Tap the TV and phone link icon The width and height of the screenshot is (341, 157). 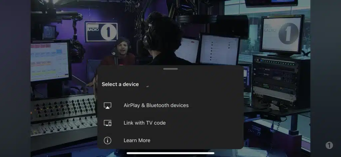pos(108,123)
